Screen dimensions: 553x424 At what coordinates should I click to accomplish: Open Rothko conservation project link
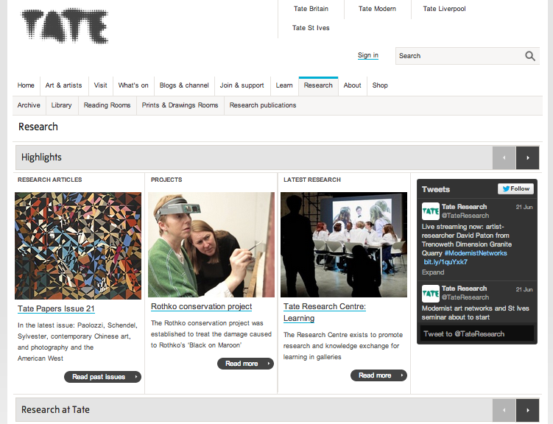(201, 307)
